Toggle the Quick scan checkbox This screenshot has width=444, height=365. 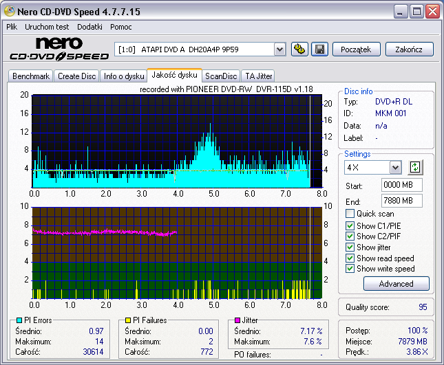350,214
